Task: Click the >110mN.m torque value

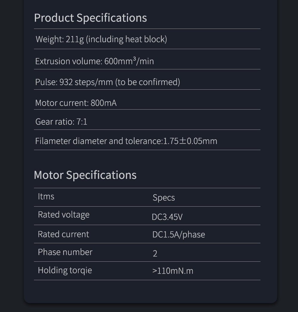Action: [x=173, y=271]
